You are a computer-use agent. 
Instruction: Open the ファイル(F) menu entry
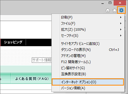click(x=88, y=23)
